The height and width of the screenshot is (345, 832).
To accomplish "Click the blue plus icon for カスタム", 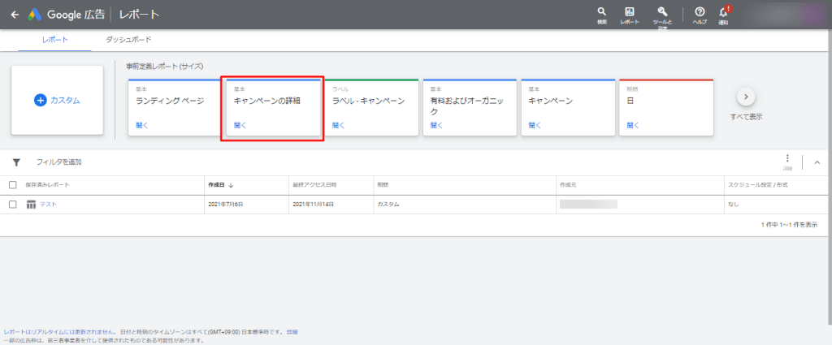I will [x=41, y=100].
